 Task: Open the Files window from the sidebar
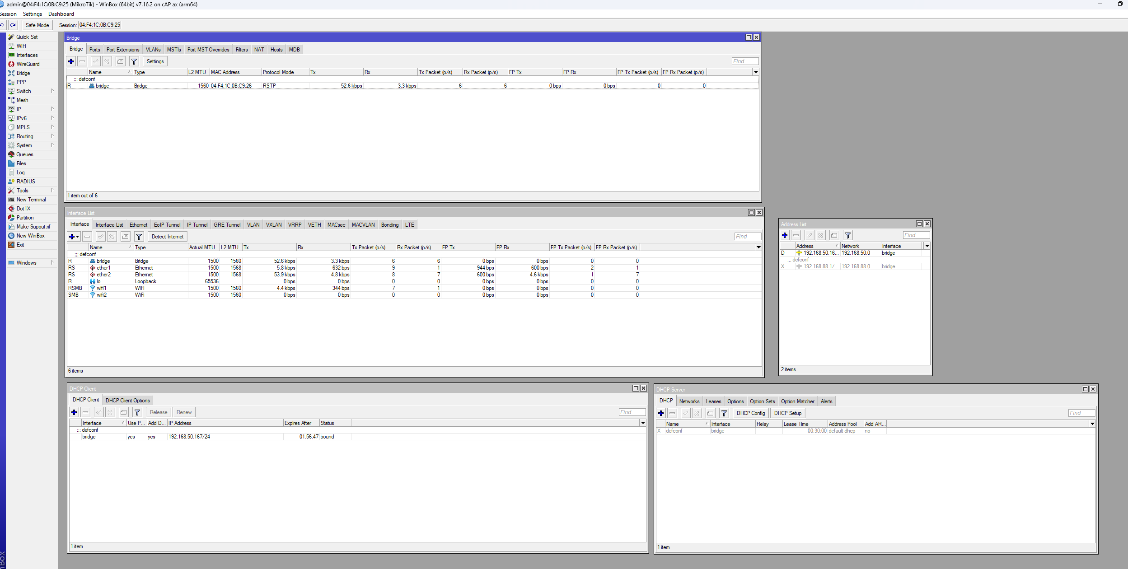coord(21,163)
